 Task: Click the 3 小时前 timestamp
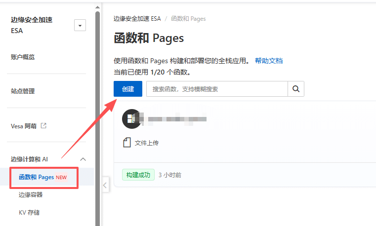[x=170, y=175]
